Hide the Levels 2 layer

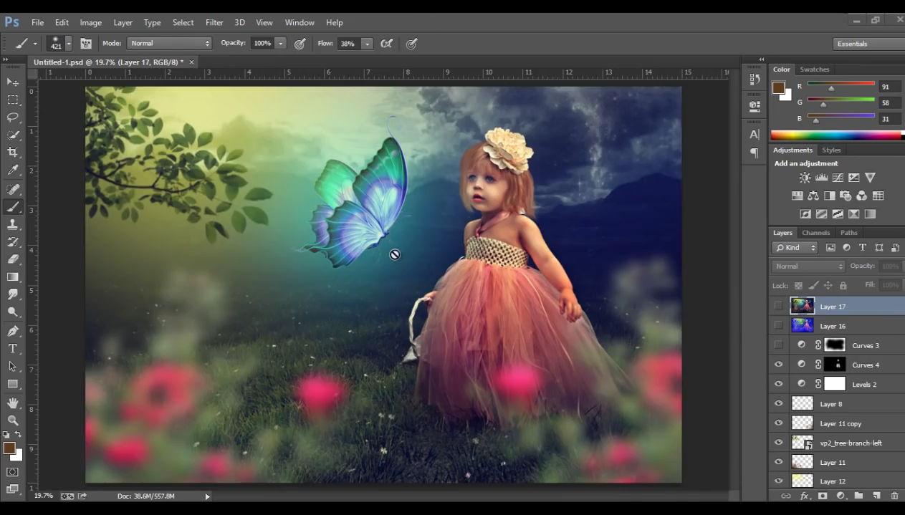778,384
